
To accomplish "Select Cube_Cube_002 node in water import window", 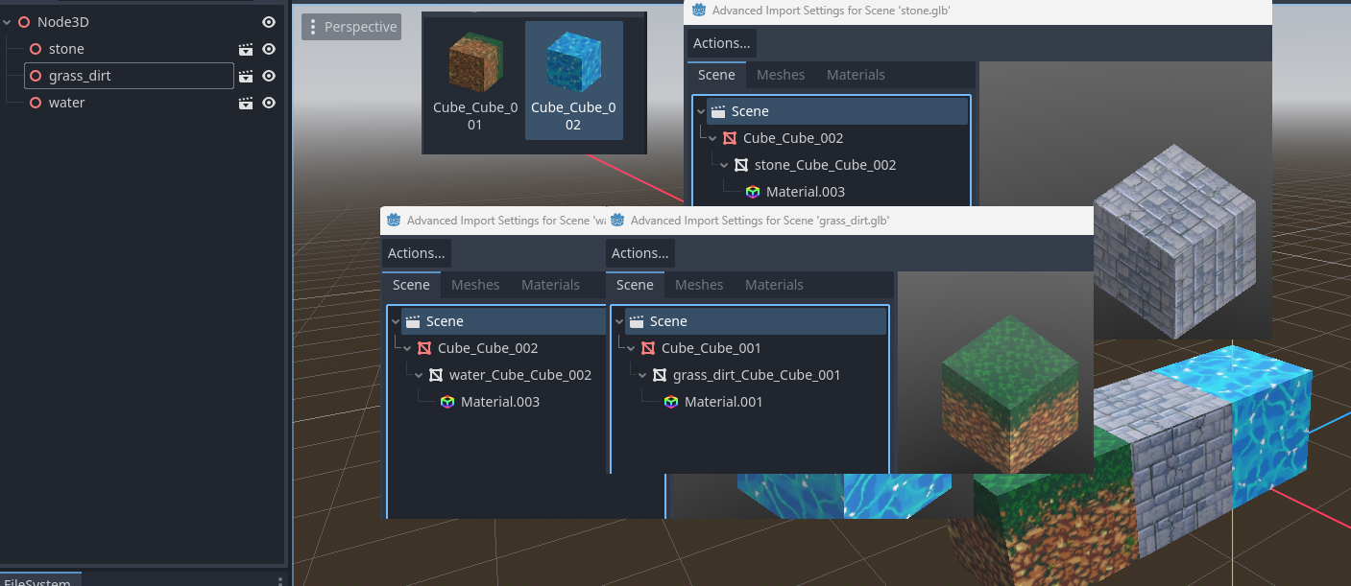I will click(x=488, y=348).
